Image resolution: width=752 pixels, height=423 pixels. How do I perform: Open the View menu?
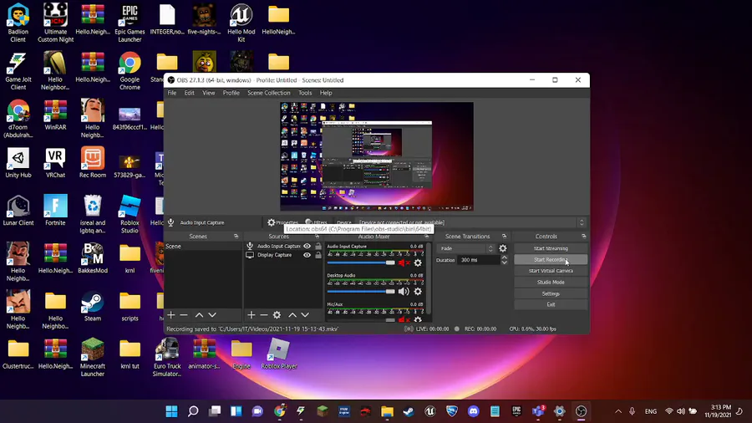pos(209,93)
